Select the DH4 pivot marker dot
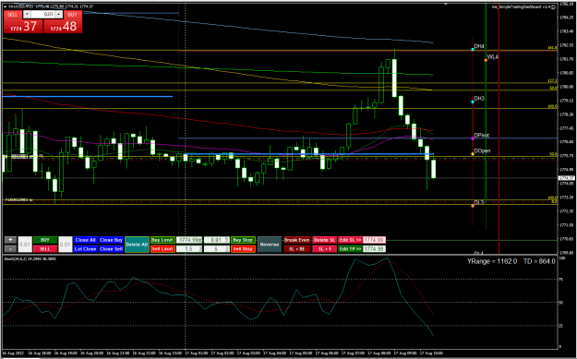Screen dimensions: 577x359 click(473, 49)
